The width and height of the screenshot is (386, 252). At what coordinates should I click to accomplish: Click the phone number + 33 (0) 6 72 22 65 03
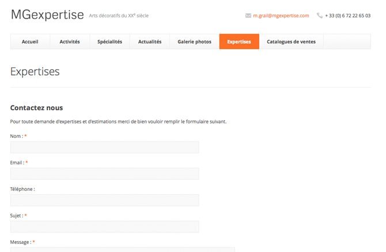[x=347, y=16]
